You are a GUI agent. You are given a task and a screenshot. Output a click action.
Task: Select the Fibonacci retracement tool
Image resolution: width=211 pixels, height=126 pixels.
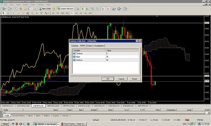[x=32, y=13]
